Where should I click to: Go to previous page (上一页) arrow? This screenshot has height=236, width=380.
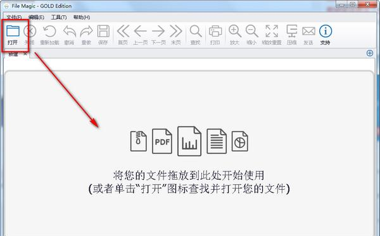click(x=141, y=31)
